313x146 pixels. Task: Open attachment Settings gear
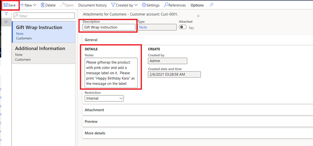(x=151, y=5)
